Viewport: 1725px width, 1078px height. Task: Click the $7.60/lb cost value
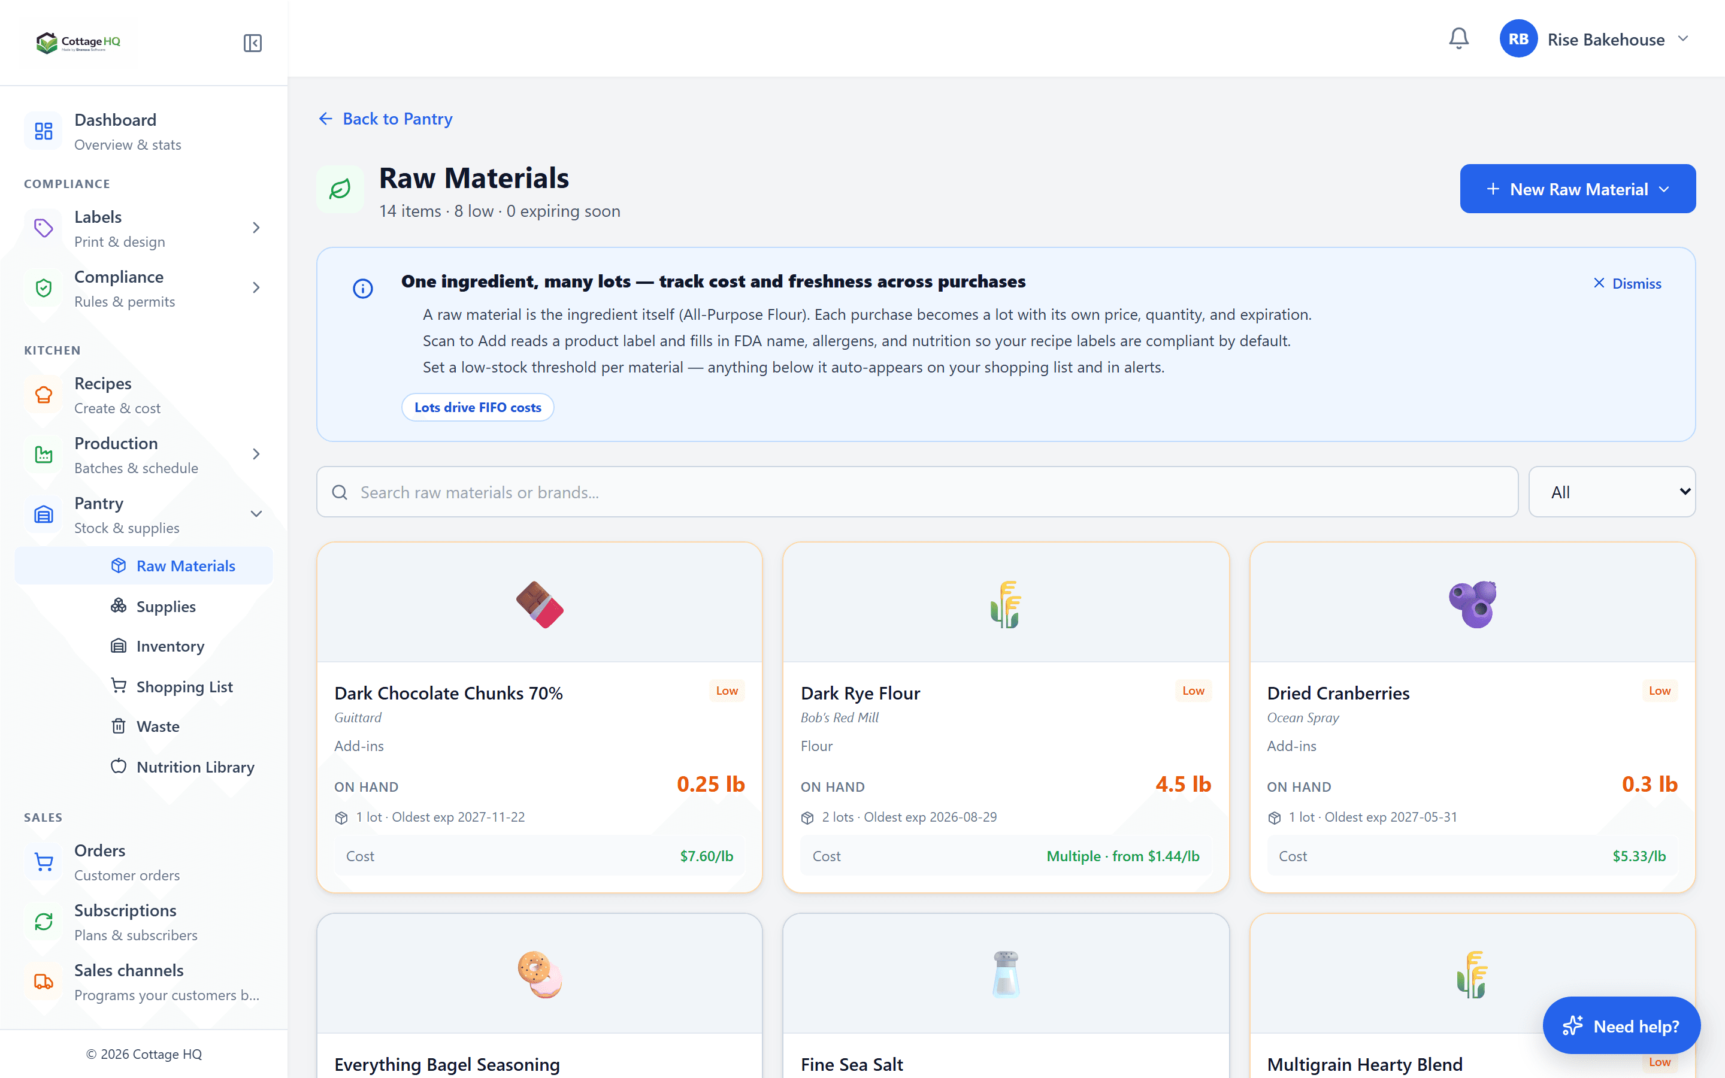point(706,856)
